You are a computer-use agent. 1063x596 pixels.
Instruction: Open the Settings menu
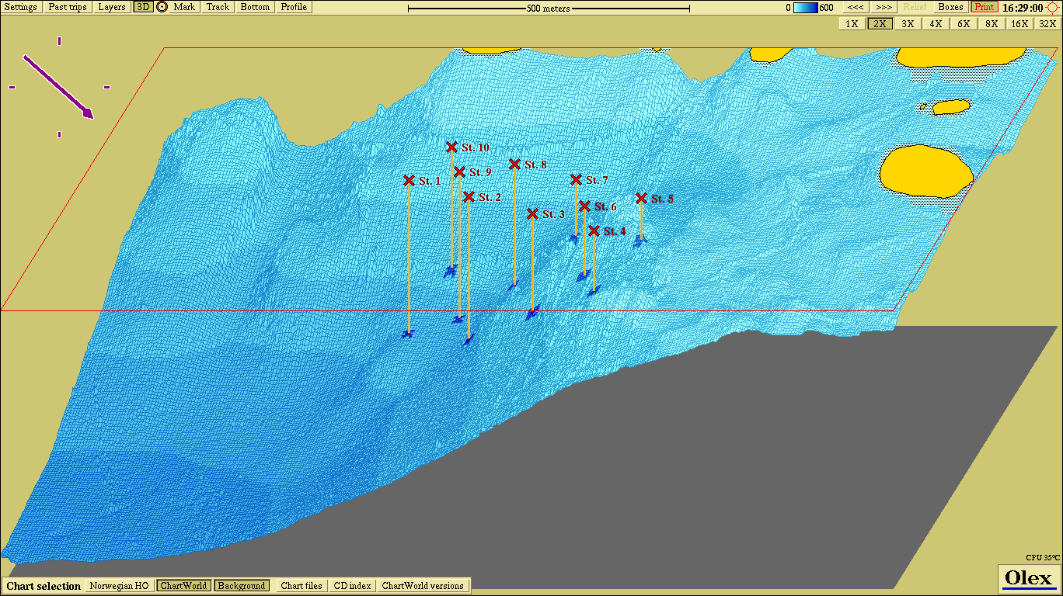(x=21, y=7)
